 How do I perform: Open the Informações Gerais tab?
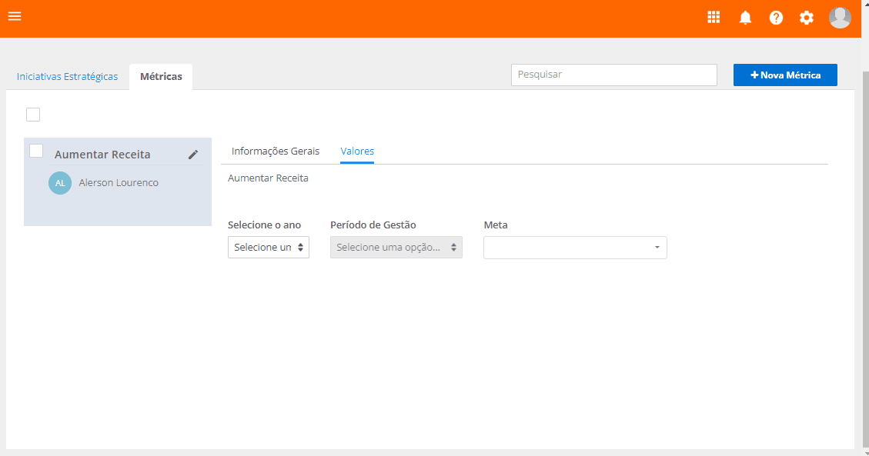[276, 151]
